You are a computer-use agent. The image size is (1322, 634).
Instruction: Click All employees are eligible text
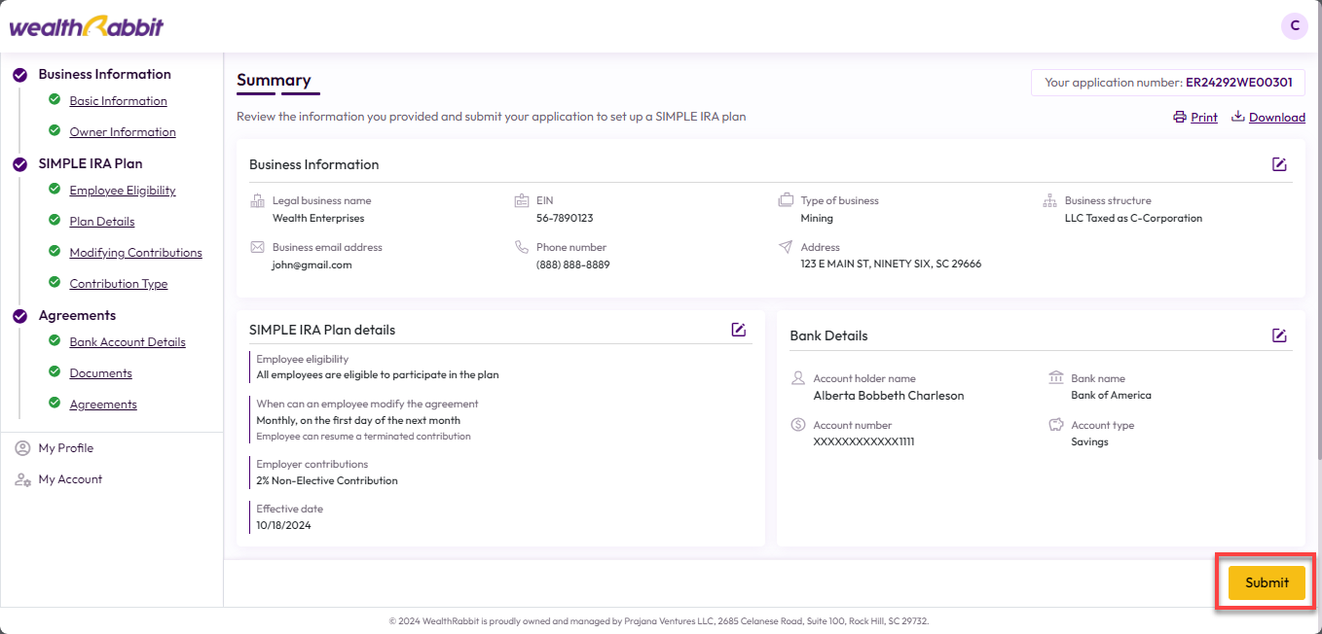tap(378, 374)
